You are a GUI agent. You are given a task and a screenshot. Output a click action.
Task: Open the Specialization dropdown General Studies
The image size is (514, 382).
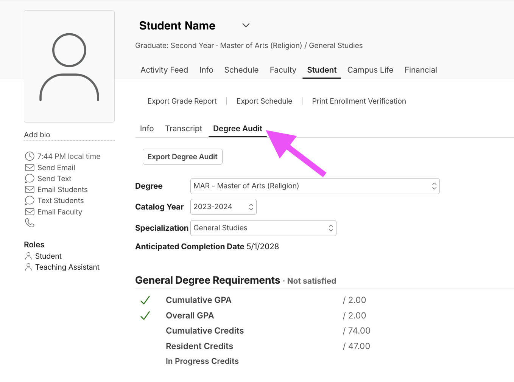point(263,228)
